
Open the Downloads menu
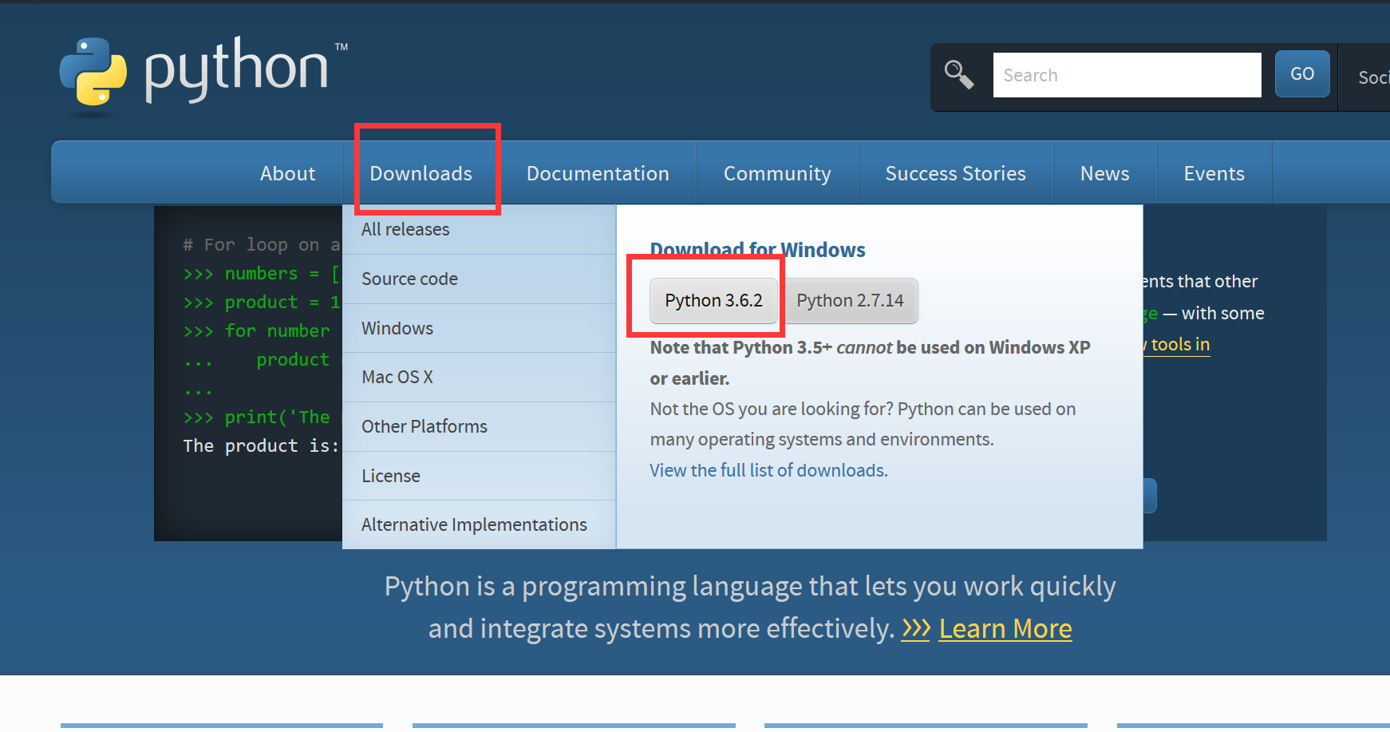[421, 173]
